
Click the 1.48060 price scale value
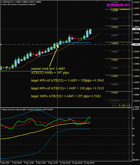(x=136, y=58)
